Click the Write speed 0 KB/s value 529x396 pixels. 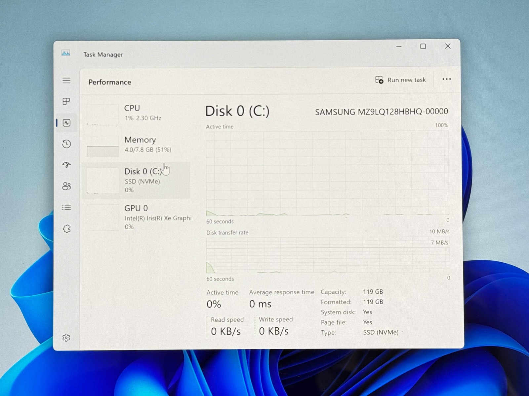tap(274, 331)
